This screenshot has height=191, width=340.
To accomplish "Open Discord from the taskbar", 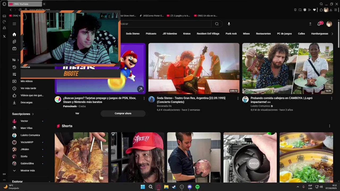I will click(x=190, y=187).
